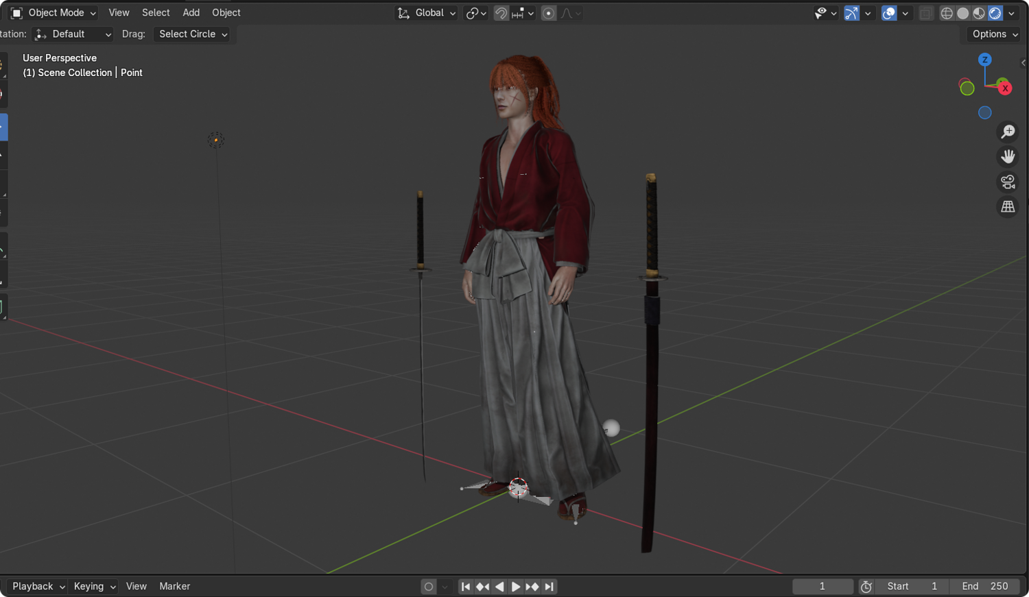Open the Select menu

(x=156, y=13)
